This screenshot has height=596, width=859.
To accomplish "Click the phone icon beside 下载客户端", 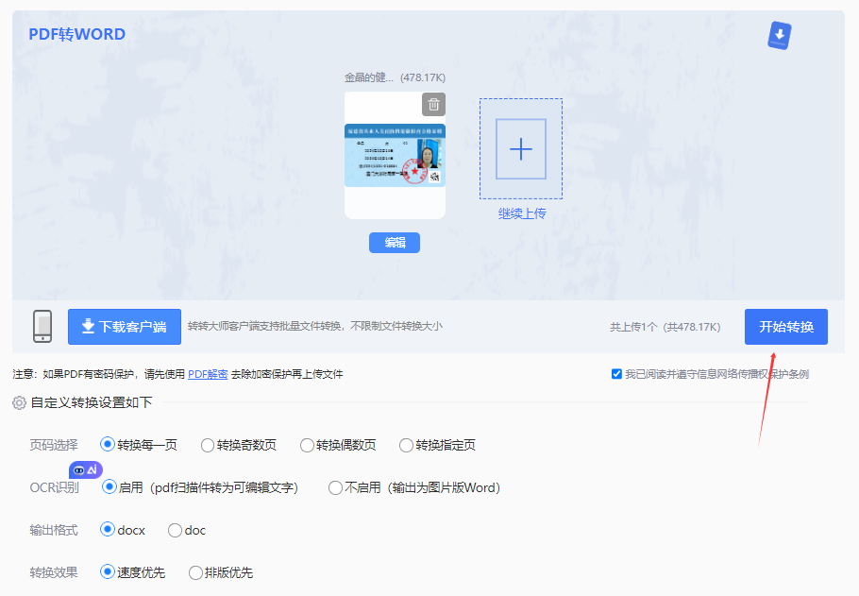I will coord(42,326).
